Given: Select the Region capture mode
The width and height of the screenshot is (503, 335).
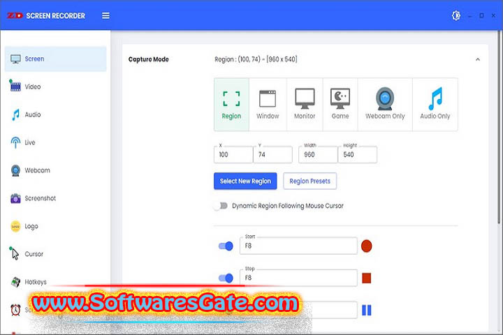Looking at the screenshot, I should [x=231, y=104].
